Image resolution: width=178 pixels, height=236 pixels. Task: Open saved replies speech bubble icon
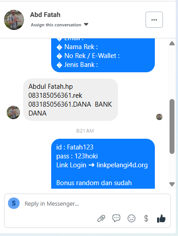pyautogui.click(x=116, y=218)
